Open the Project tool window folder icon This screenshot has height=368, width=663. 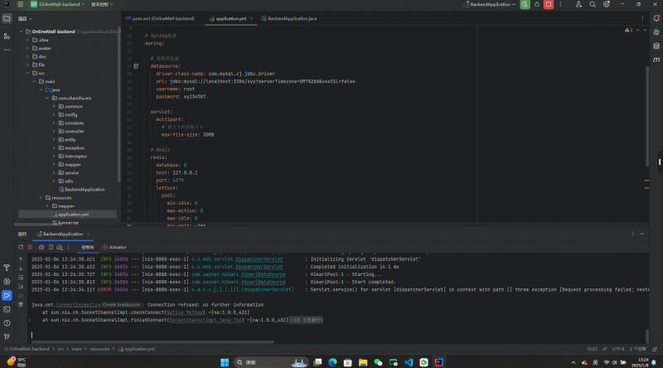[x=7, y=18]
